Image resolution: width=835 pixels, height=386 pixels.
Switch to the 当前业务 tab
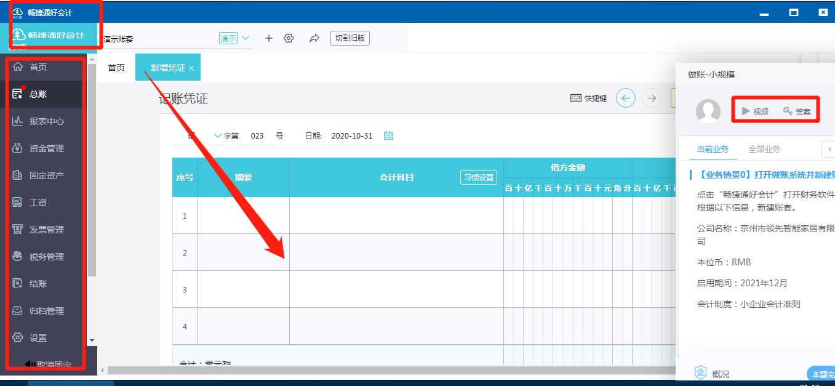[x=713, y=149]
